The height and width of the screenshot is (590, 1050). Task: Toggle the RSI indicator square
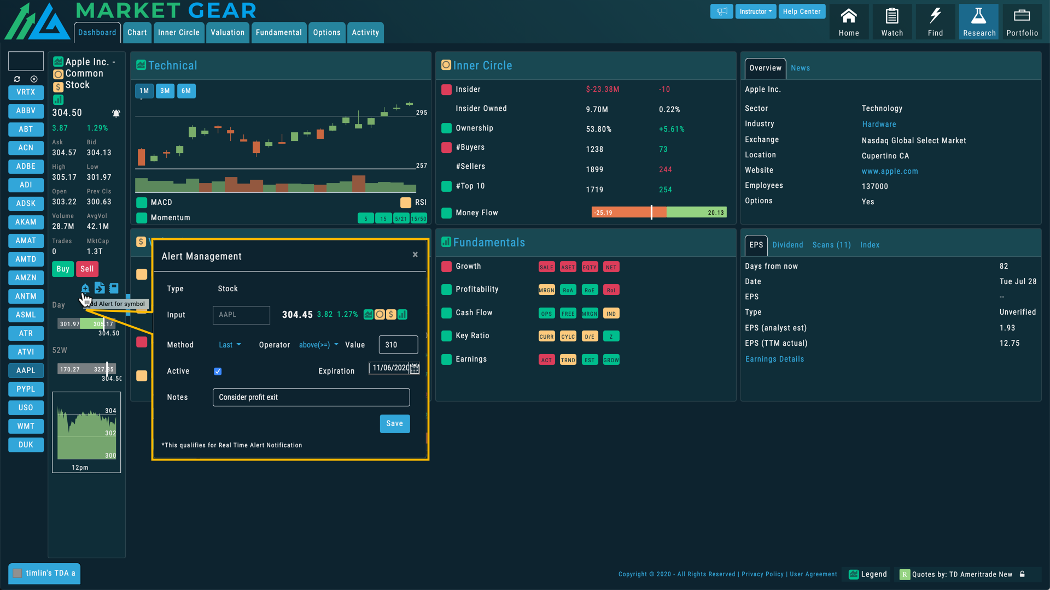point(406,203)
